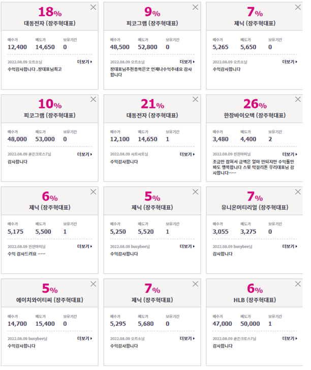
Task: Close the 18% 대동전자 card
Action: coord(94,7)
